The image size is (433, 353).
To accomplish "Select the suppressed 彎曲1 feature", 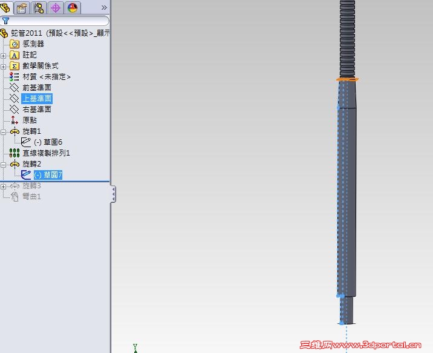I will [x=31, y=197].
